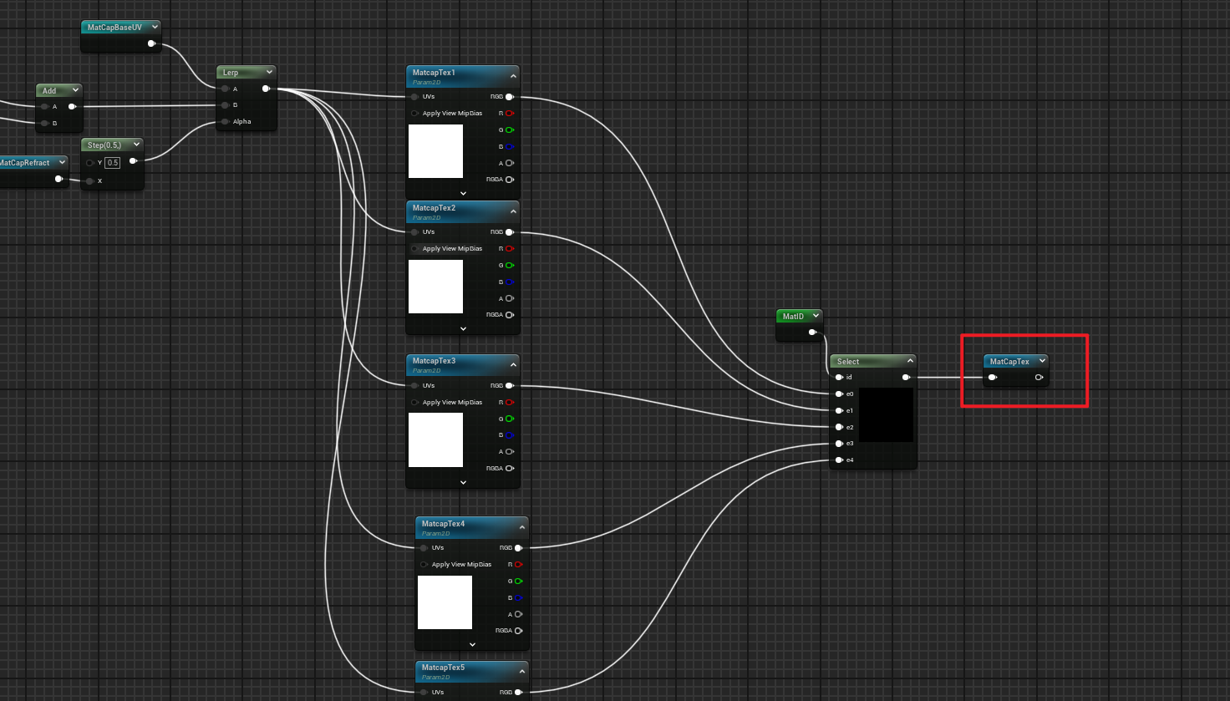Click the Alpha input pin on Lerp node
The width and height of the screenshot is (1230, 701).
click(226, 122)
